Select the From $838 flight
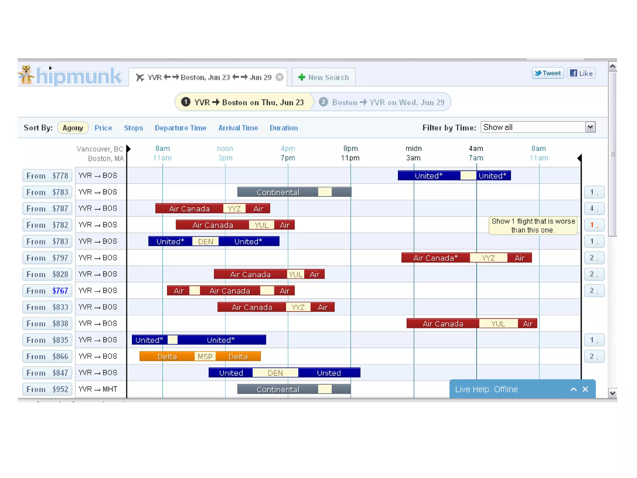637x478 pixels. pos(47,324)
